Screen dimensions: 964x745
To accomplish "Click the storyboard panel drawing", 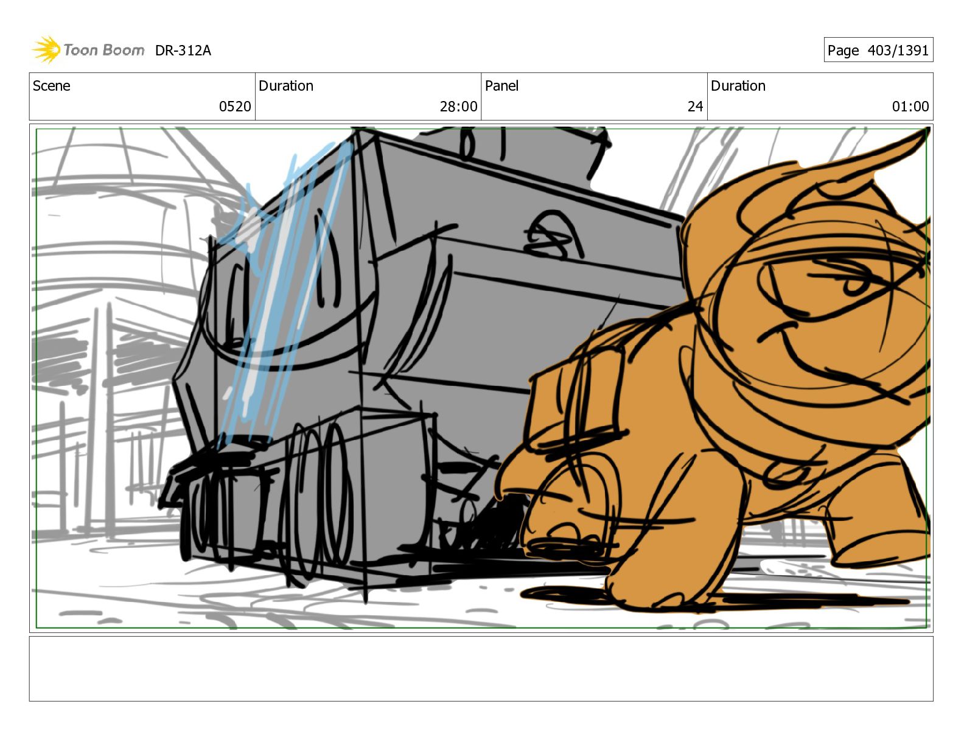I will tap(481, 378).
